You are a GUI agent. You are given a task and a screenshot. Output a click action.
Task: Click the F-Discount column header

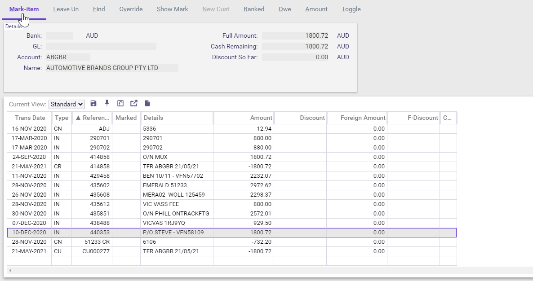(413, 118)
